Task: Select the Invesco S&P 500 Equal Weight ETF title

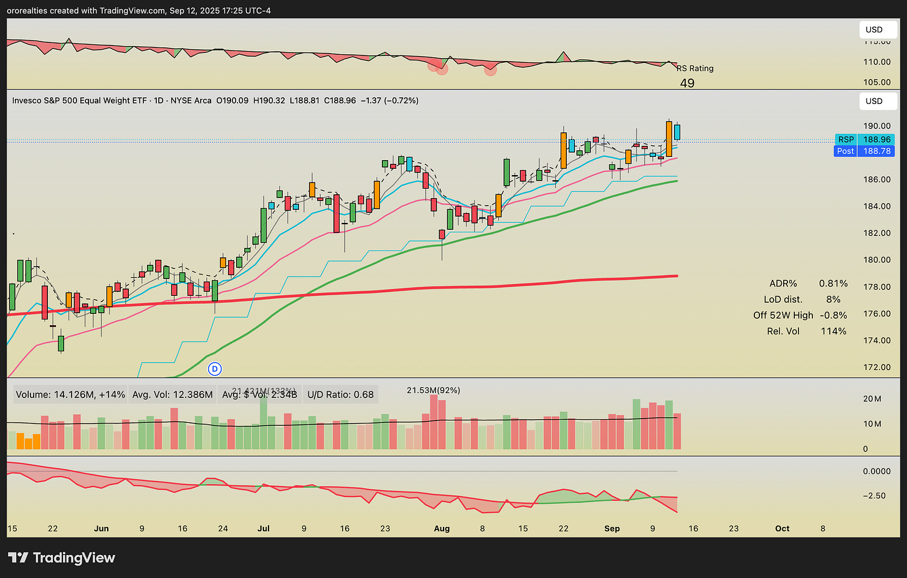Action: point(80,100)
